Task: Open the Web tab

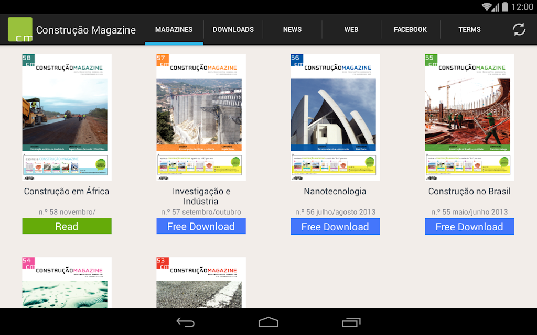Action: pyautogui.click(x=351, y=30)
